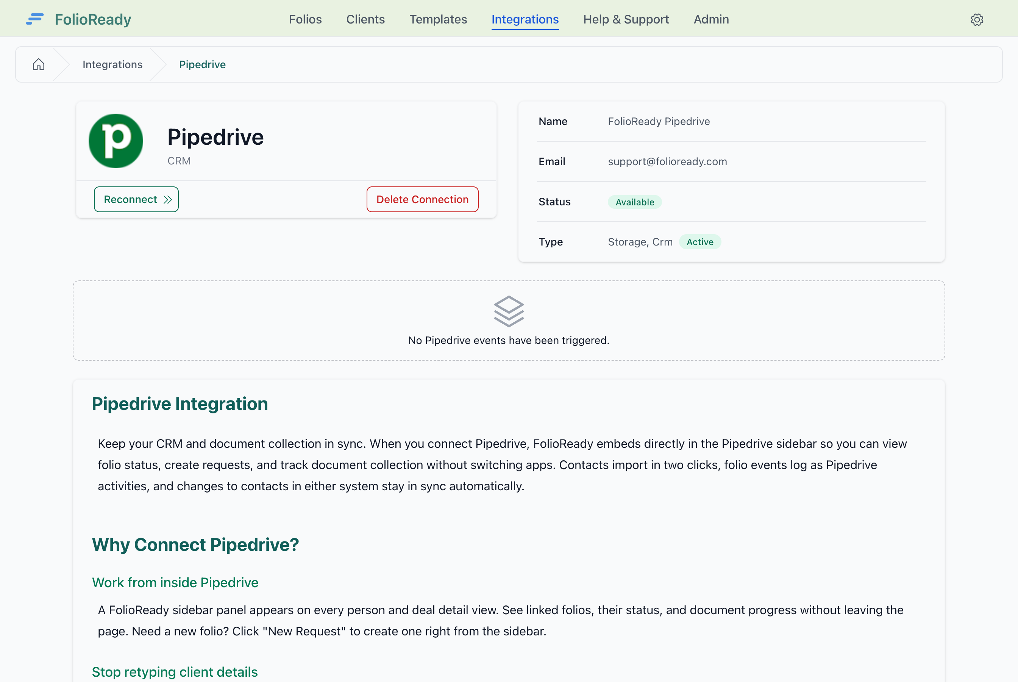Image resolution: width=1018 pixels, height=682 pixels.
Task: Click the FolioReady logo icon
Action: 35,19
